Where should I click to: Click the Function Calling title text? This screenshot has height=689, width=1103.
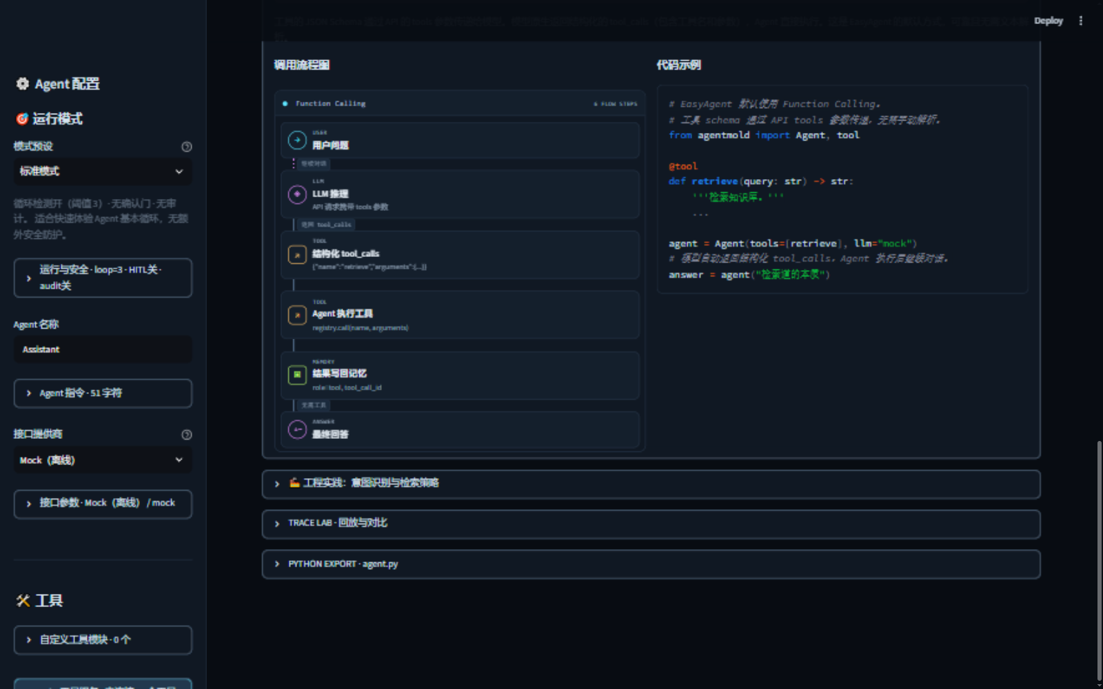[x=331, y=103]
